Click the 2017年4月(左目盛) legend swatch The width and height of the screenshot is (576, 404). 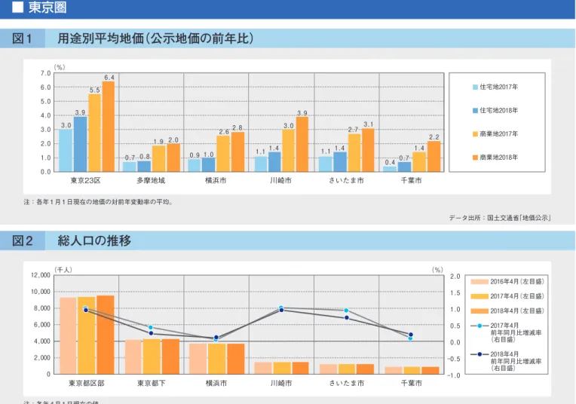[479, 296]
